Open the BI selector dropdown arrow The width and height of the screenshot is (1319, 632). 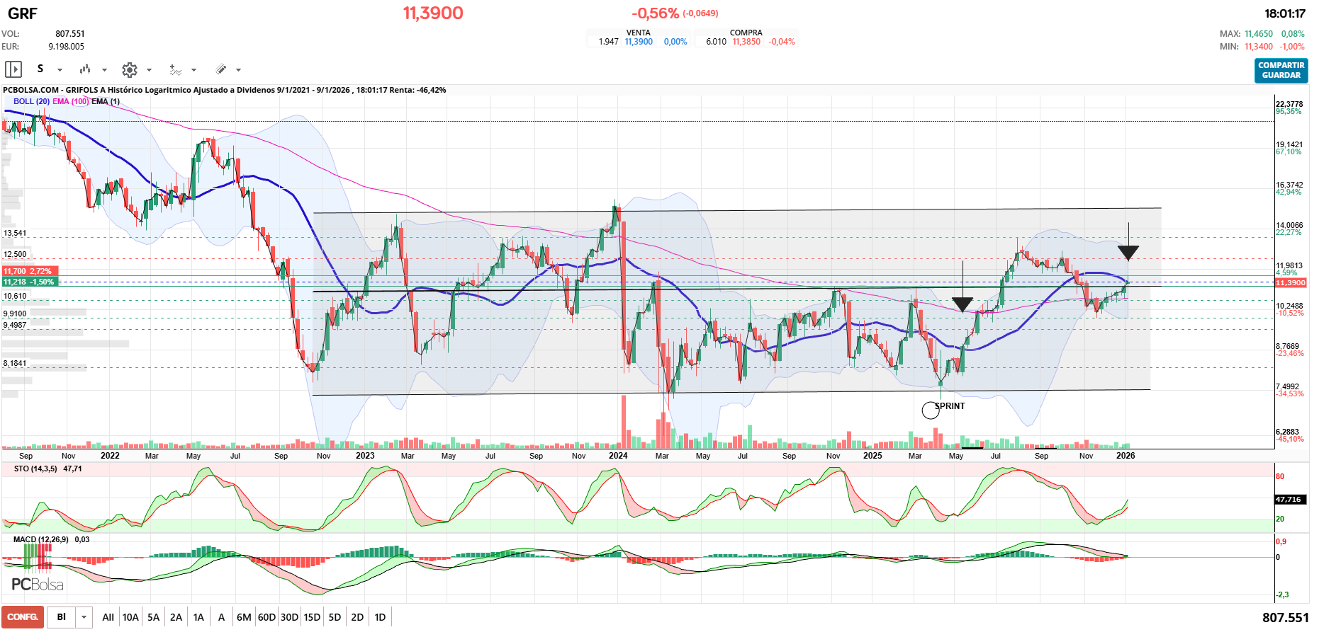84,617
